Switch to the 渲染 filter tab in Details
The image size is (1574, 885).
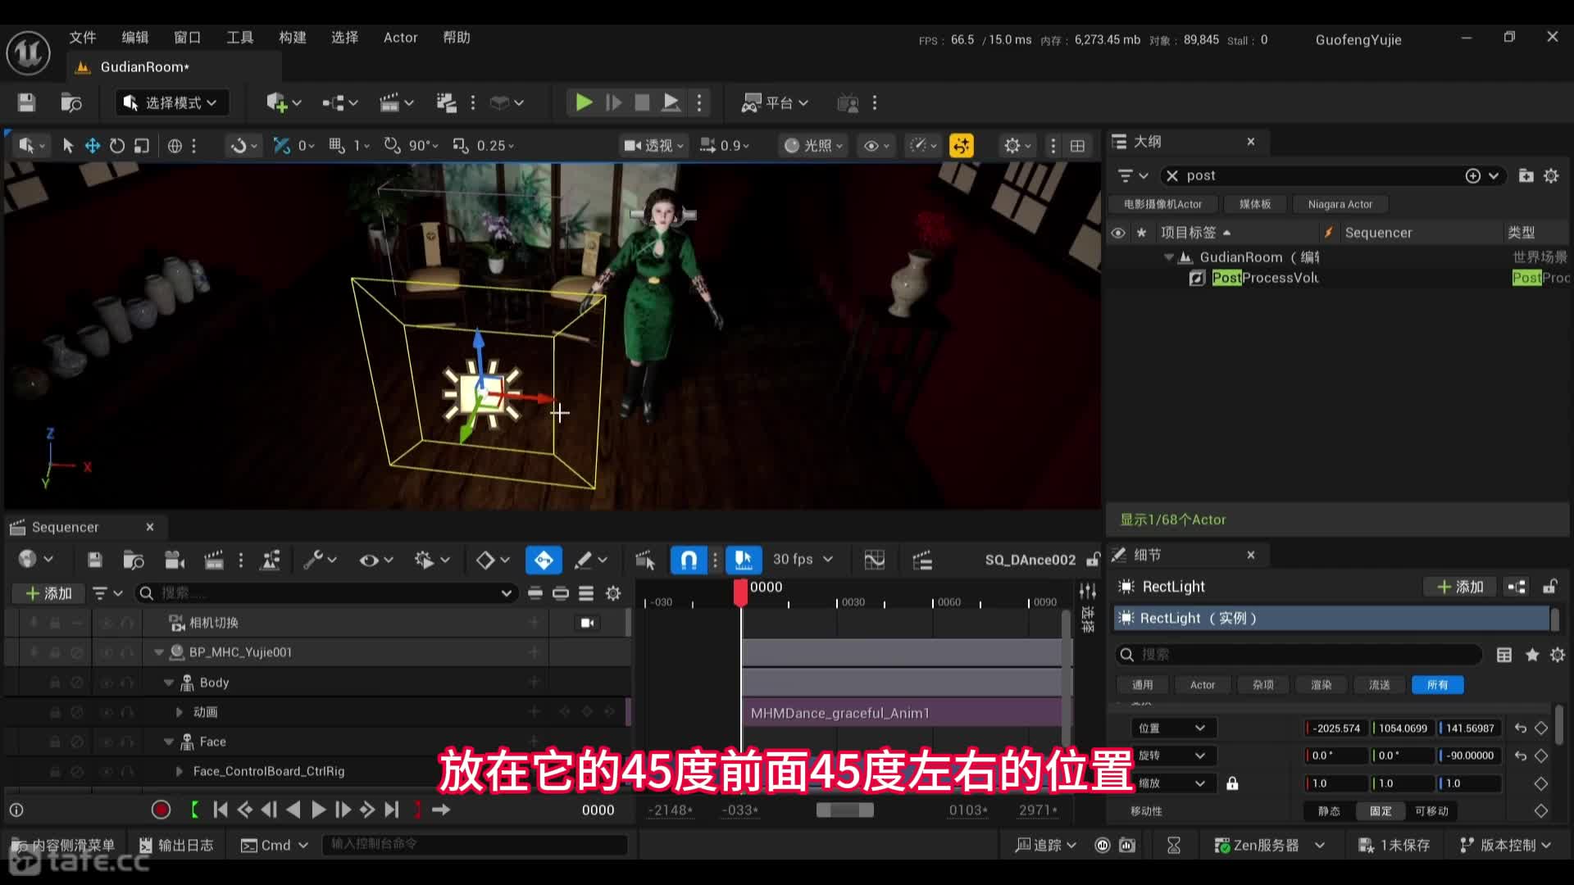[1321, 685]
